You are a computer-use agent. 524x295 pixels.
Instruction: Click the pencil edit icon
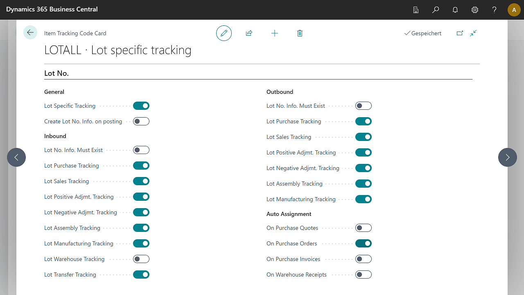[224, 33]
